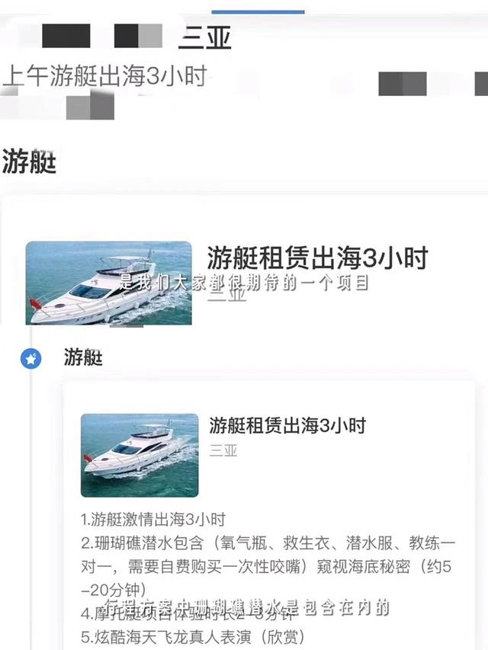Screen dimensions: 488x650
Task: Select item 2 珊瑚礁潜水包含 description
Action: tap(268, 554)
